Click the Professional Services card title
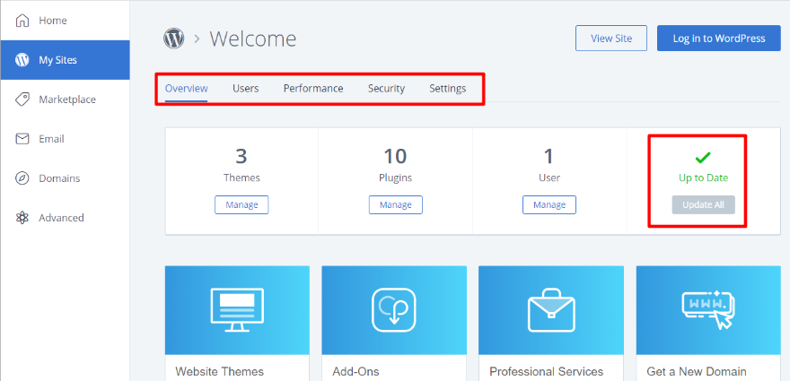Image resolution: width=790 pixels, height=381 pixels. tap(546, 371)
